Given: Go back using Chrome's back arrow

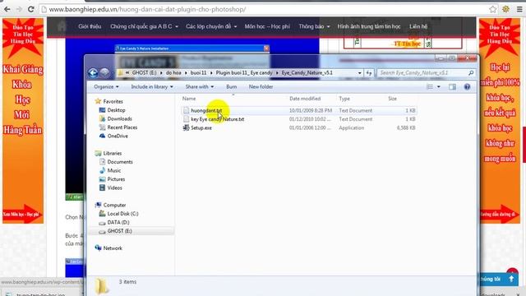Looking at the screenshot, I should click(7, 9).
